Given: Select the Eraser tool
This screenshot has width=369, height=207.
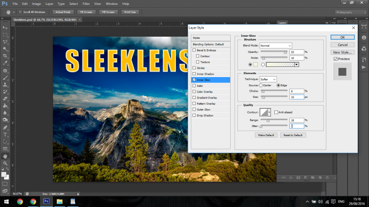Looking at the screenshot, I should point(5,99).
